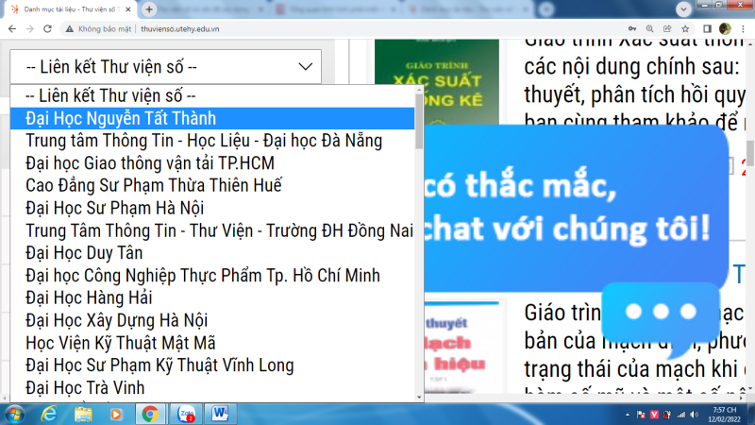Switch to Microsoft Word on taskbar
The height and width of the screenshot is (425, 755).
coord(220,414)
